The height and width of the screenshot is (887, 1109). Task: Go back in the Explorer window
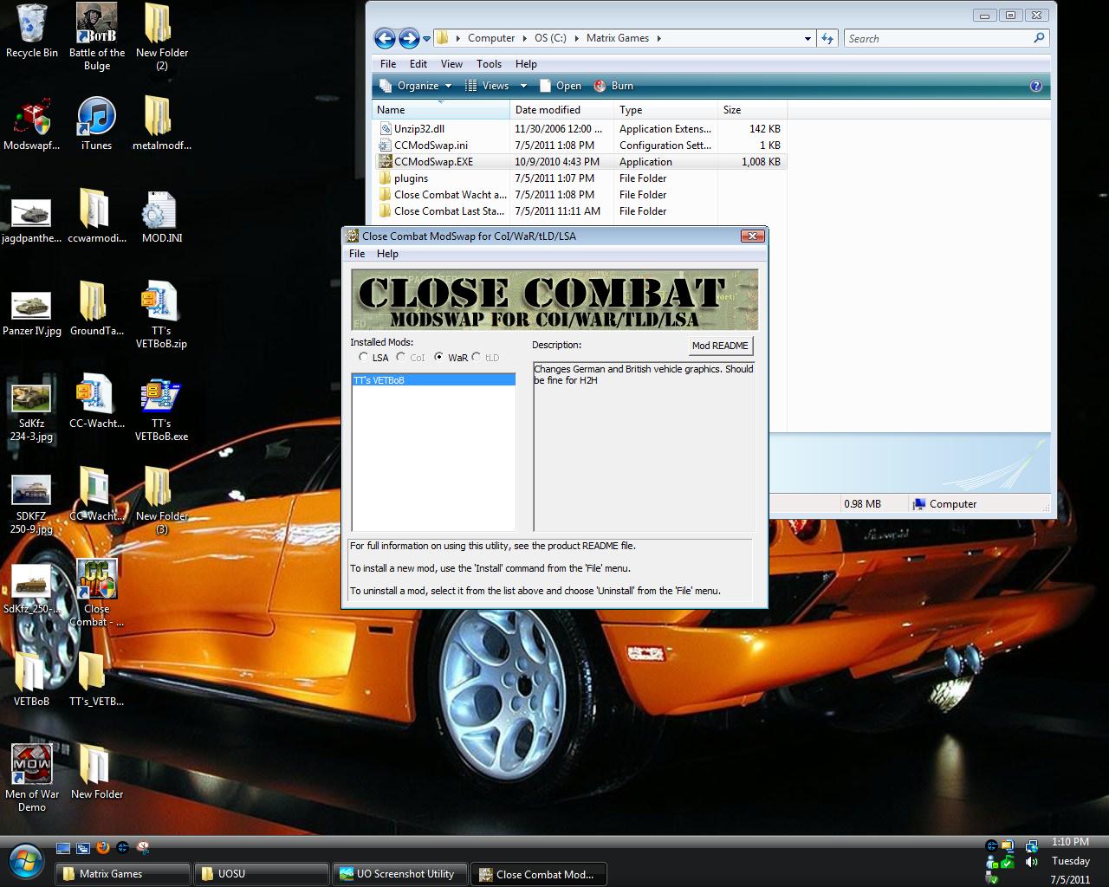click(385, 38)
